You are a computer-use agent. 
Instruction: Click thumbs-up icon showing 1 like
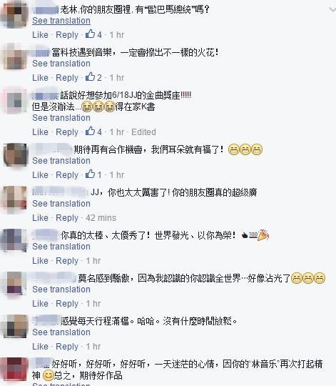[91, 174]
